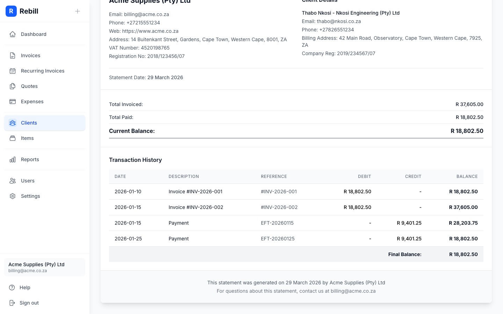Click the Date column header
This screenshot has width=503, height=314.
tap(120, 177)
